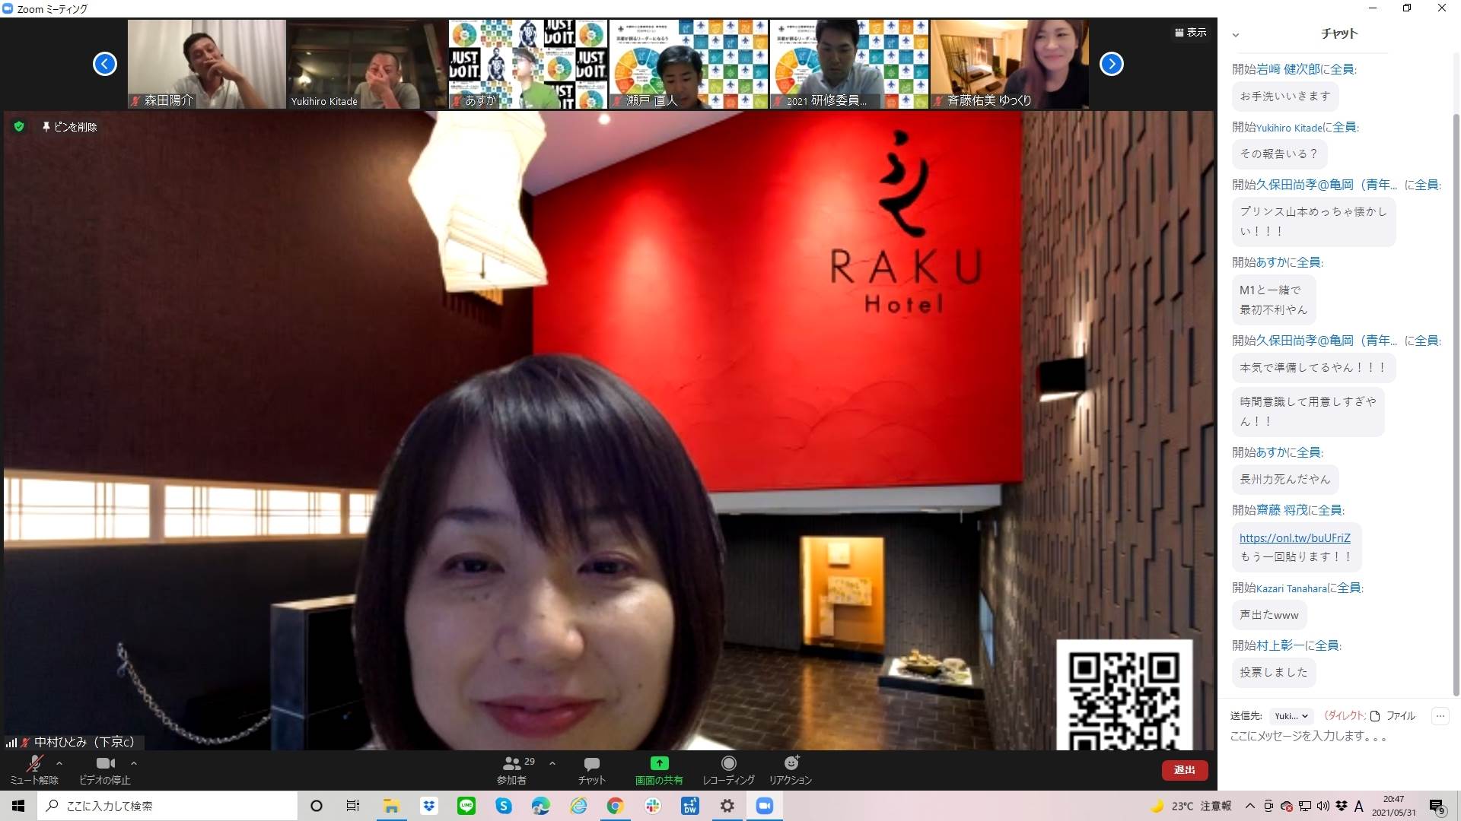The image size is (1461, 821).
Task: Open video options arrow beside ビデオの停止
Action: coord(134,763)
